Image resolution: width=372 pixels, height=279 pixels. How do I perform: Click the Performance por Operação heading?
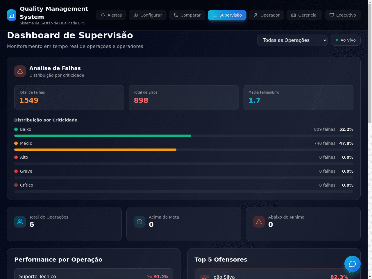pos(58,260)
